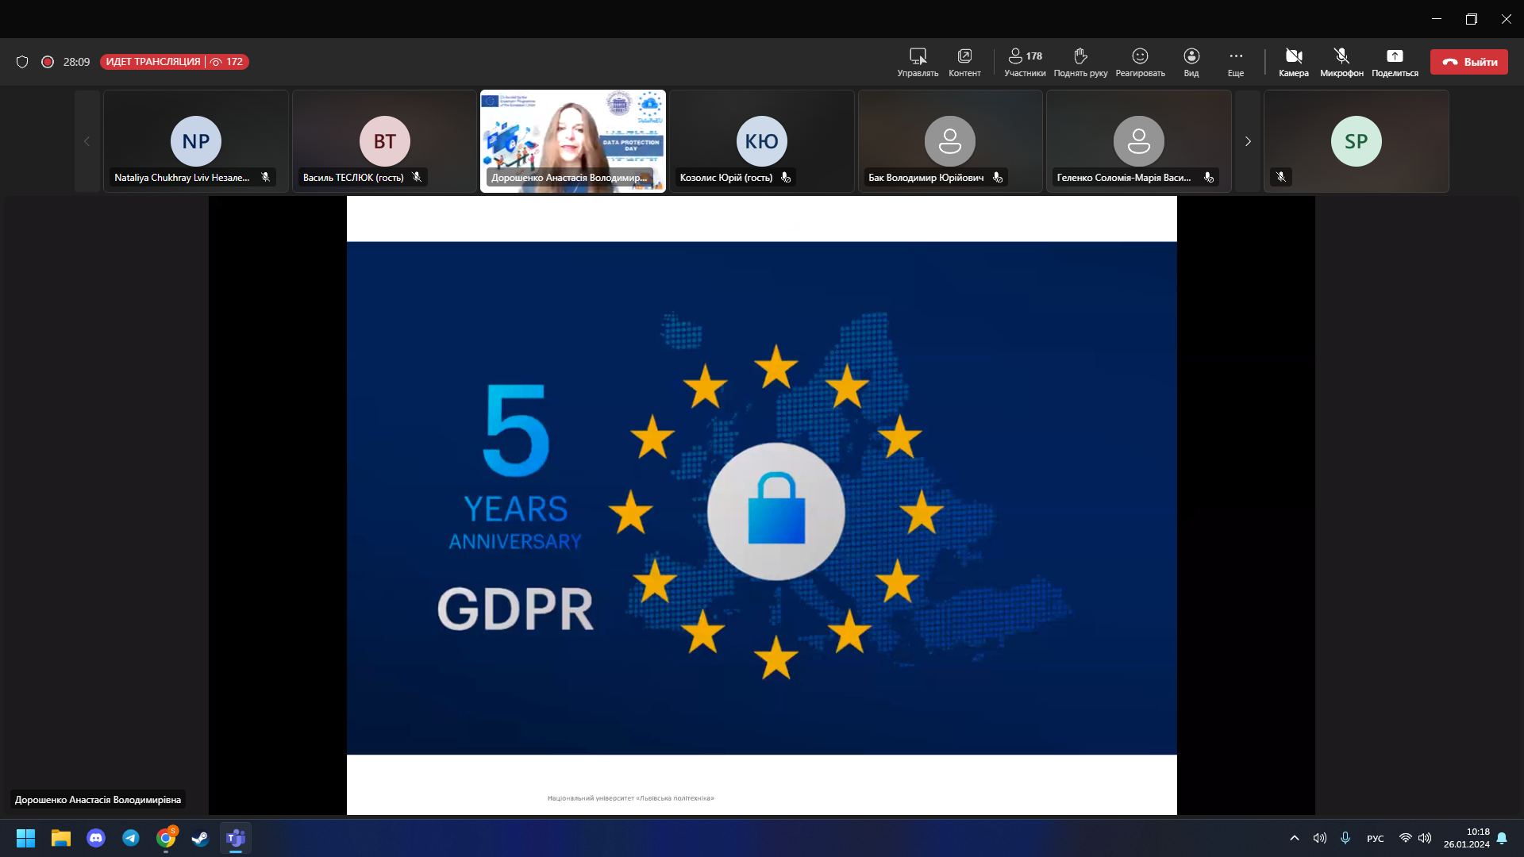Screen dimensions: 1524x857
Task: Raise hand with Поднять руку
Action: click(1080, 62)
